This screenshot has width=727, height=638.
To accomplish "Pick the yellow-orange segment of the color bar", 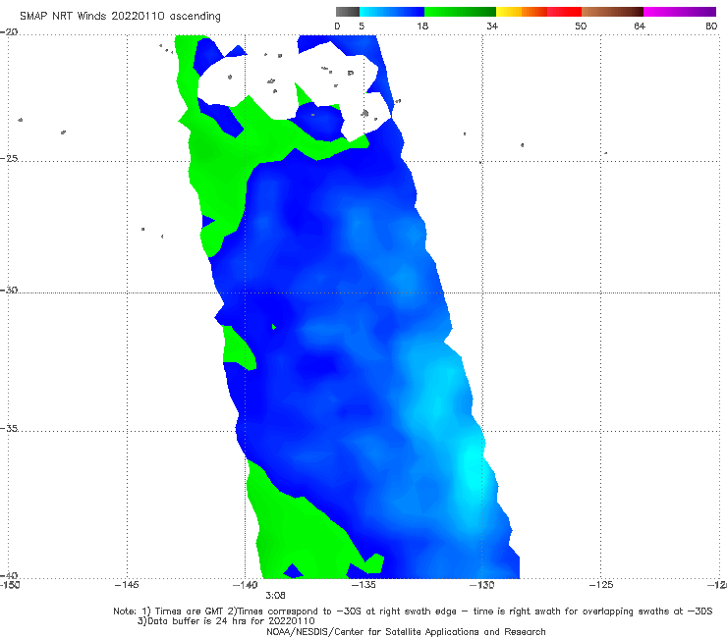I will [521, 12].
